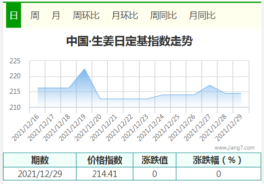
Task: Click the 2021/12/18 x-axis date label
Action: [x=57, y=128]
